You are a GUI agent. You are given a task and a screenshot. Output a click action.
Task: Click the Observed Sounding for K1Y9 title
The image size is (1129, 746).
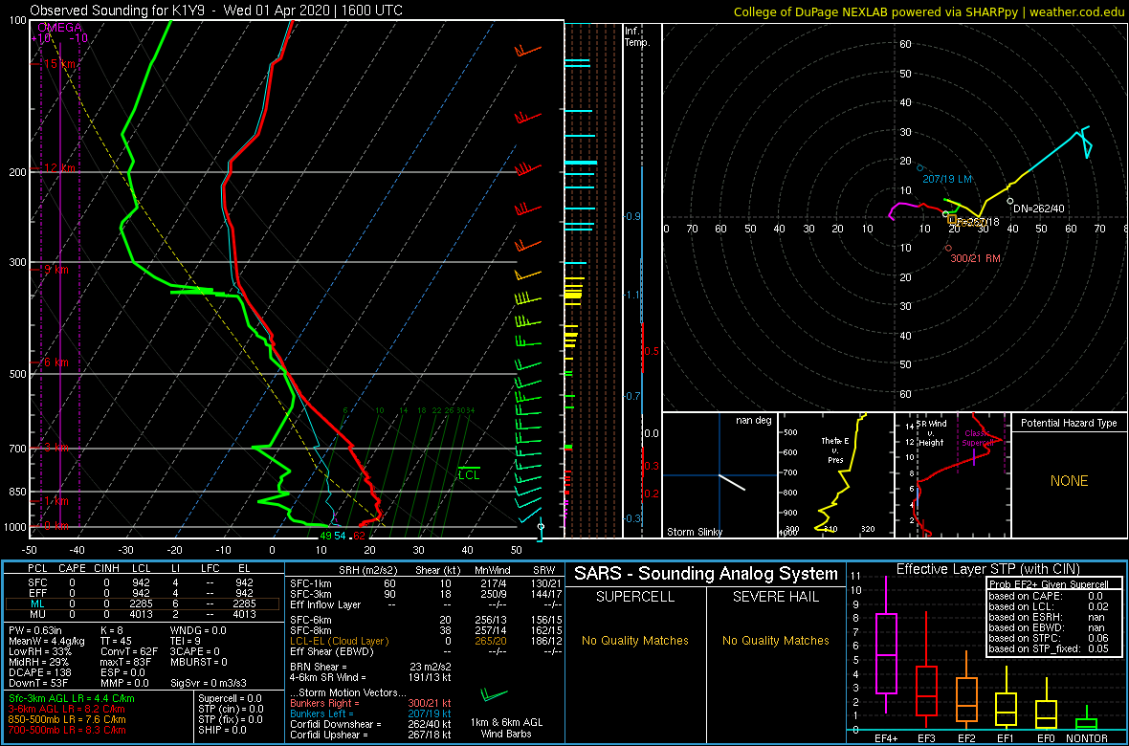[x=216, y=11]
